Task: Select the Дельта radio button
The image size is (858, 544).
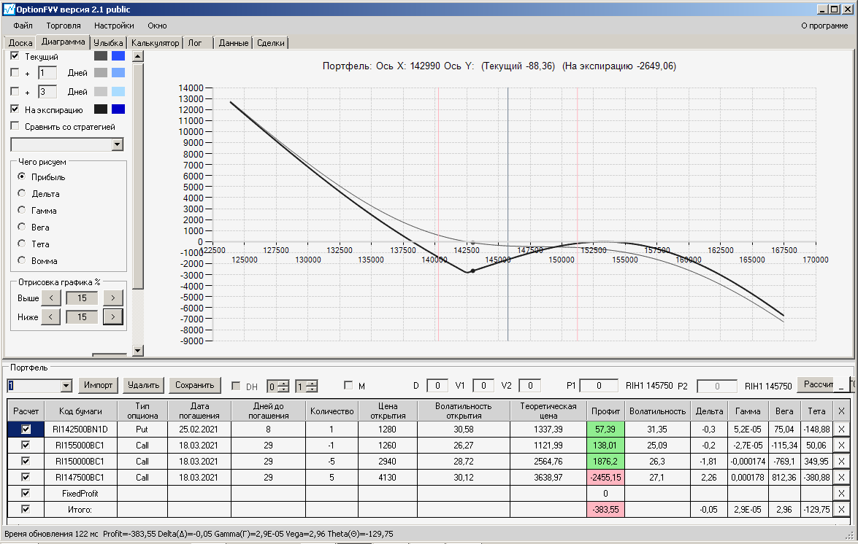Action: click(x=22, y=193)
